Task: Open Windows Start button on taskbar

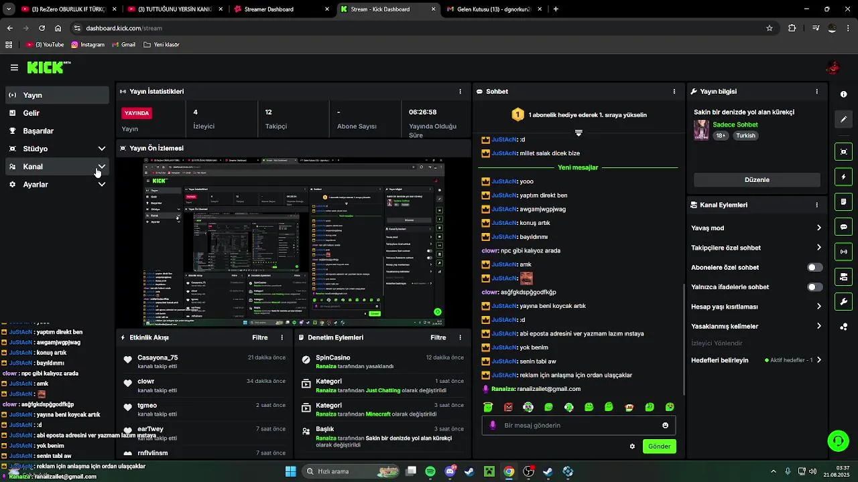Action: (x=291, y=471)
